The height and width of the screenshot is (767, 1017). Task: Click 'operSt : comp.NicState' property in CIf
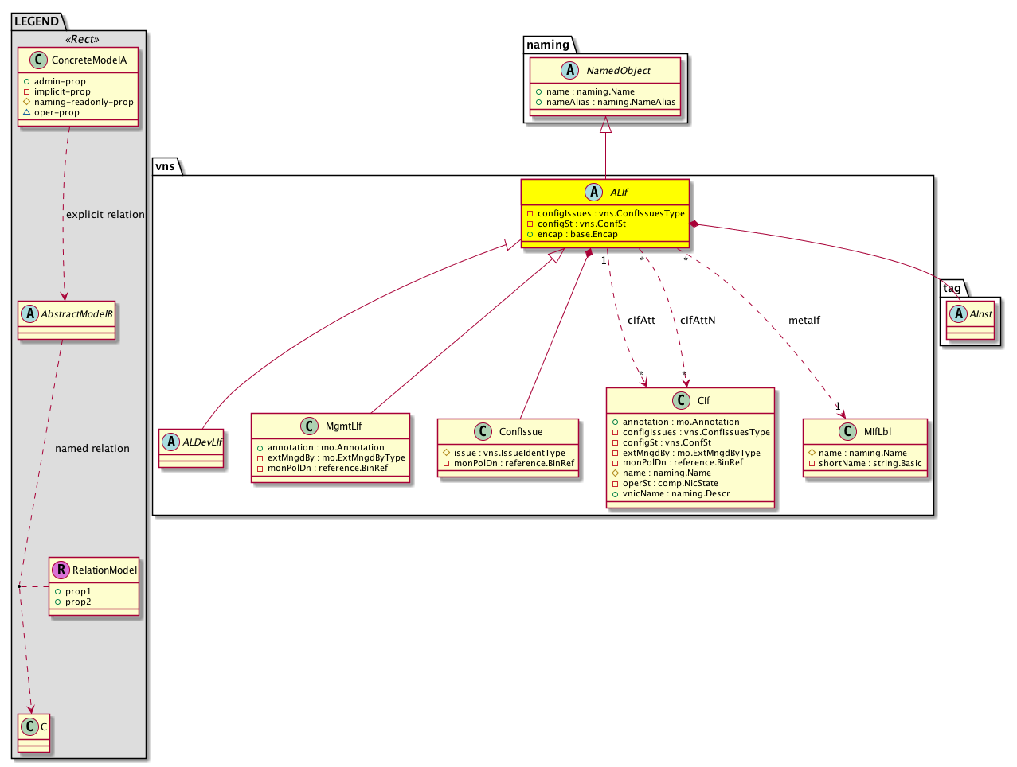(670, 483)
